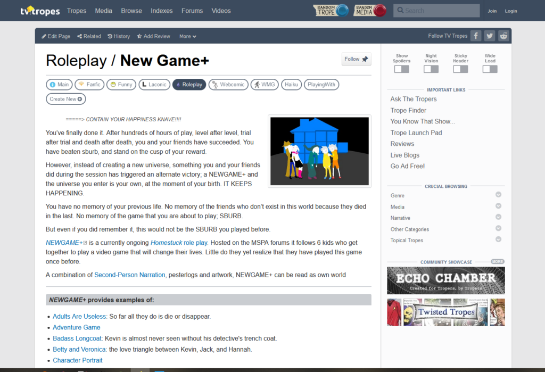Click the Reddit follow icon
The image size is (545, 372).
[503, 36]
